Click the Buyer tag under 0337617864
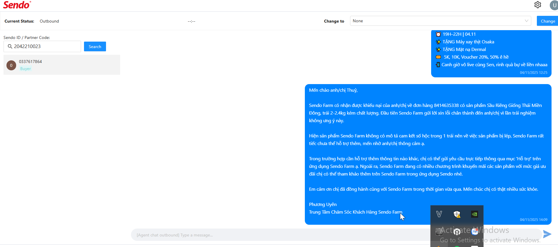 [x=26, y=69]
